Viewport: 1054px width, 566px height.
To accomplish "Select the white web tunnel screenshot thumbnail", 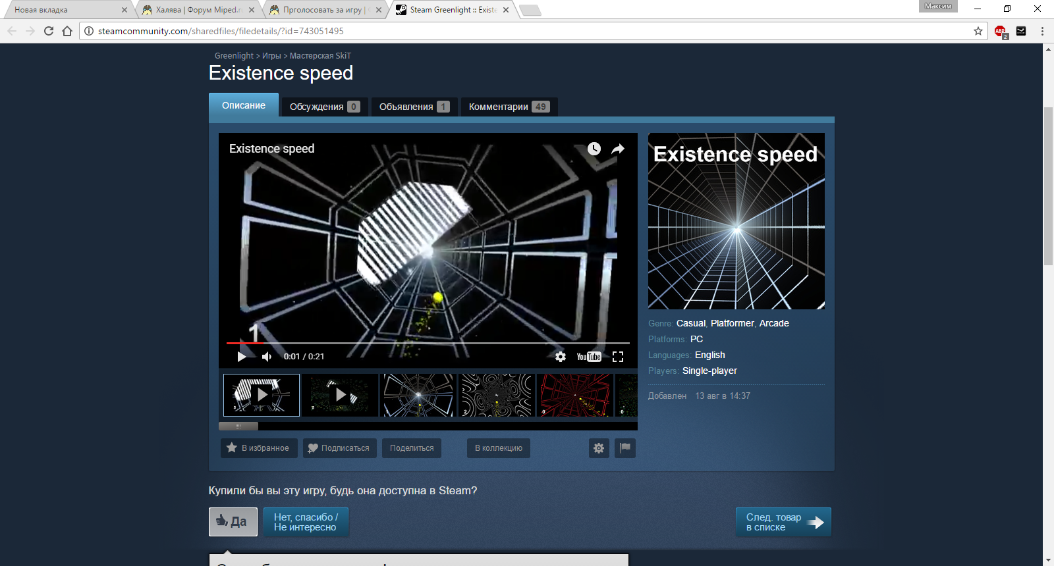I will [419, 395].
